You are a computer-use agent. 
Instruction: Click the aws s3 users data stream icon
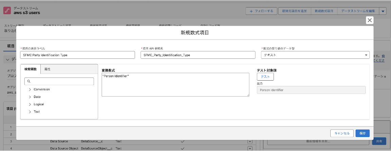click(x=7, y=11)
